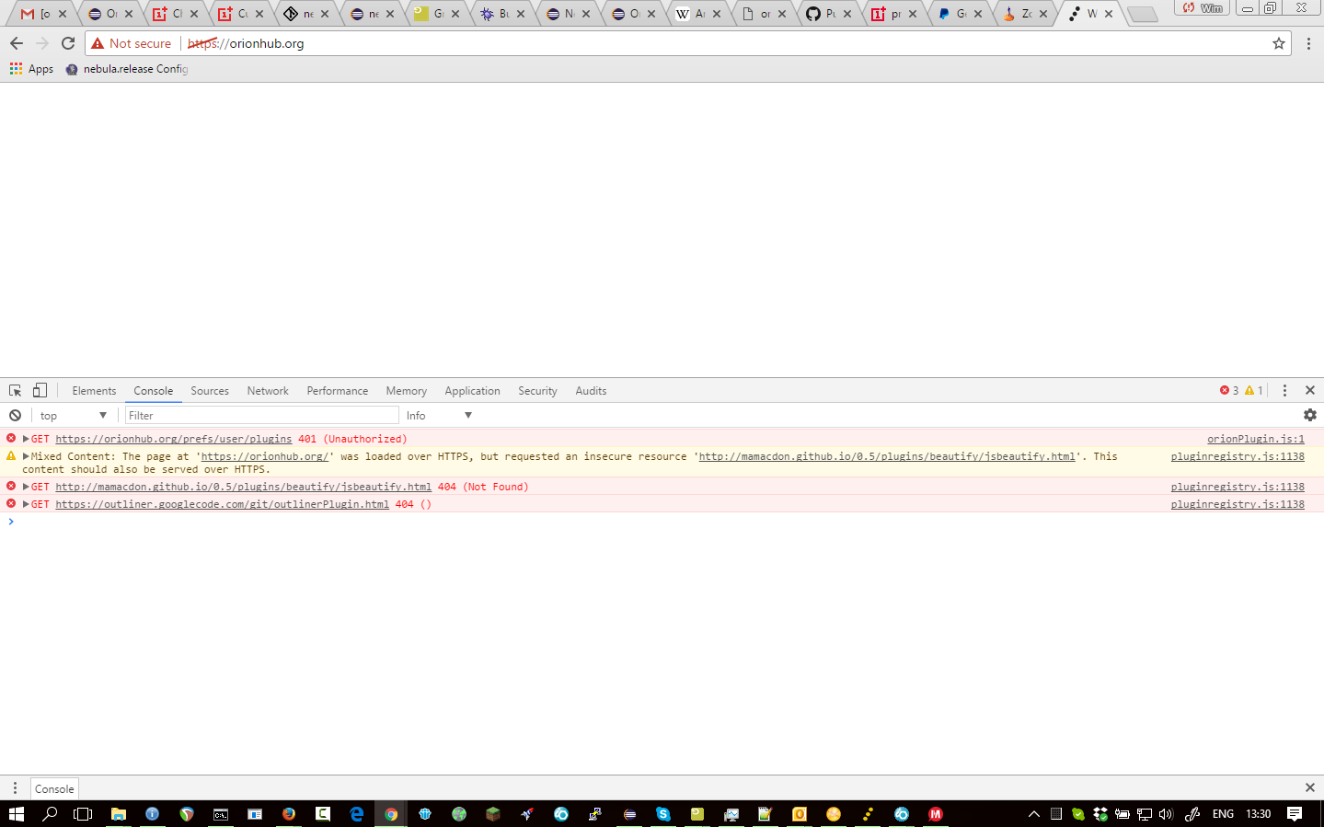1324x827 pixels.
Task: Reload the orionhub.org page
Action: [67, 42]
